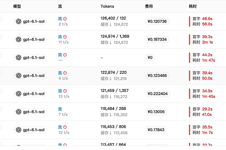This screenshot has height=150, width=226.
Task: Click the 耗时 value 56.0s
Action: [x=207, y=24]
